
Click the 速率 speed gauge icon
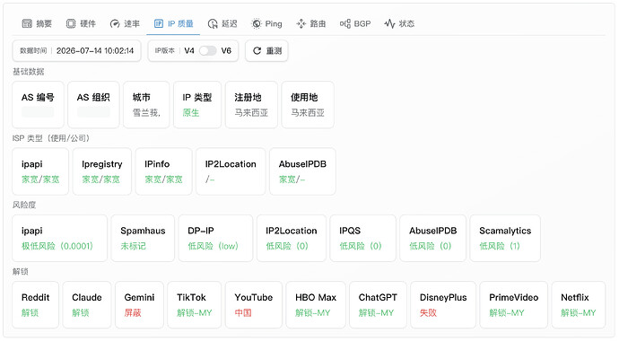coord(115,23)
